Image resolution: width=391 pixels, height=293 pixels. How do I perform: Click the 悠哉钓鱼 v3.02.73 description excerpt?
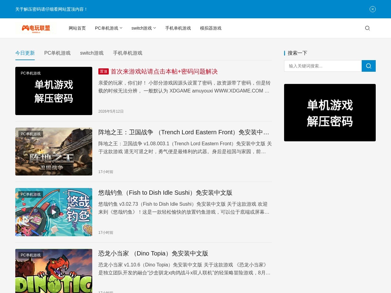[x=184, y=208]
